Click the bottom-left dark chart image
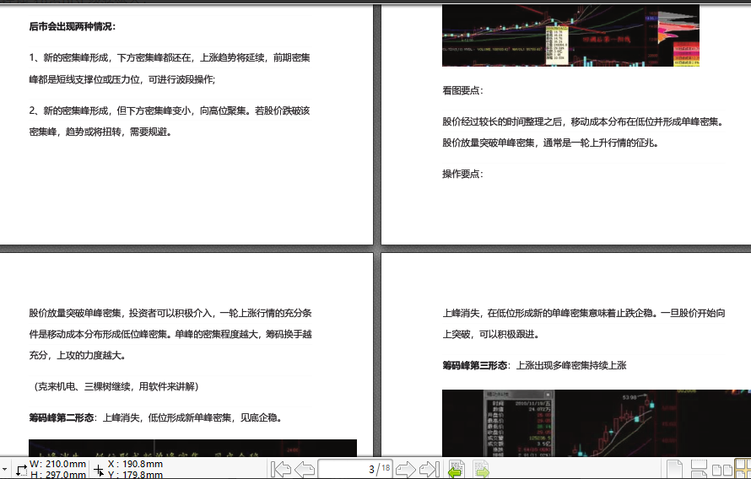 coord(192,448)
